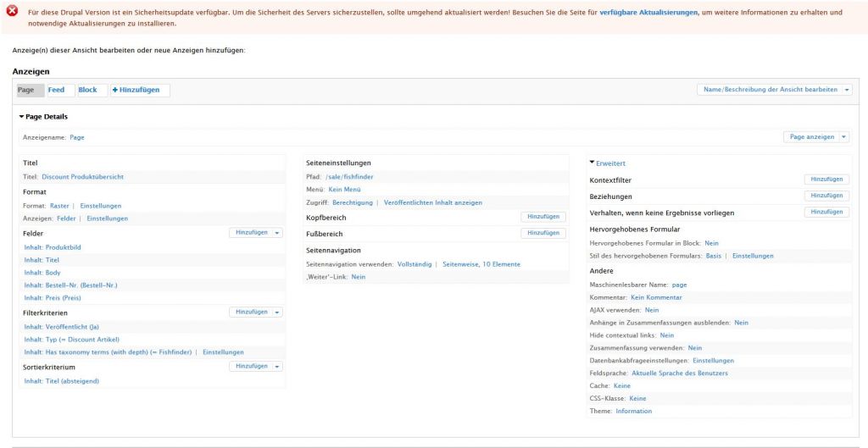Switch to the Block display tab

pos(87,90)
